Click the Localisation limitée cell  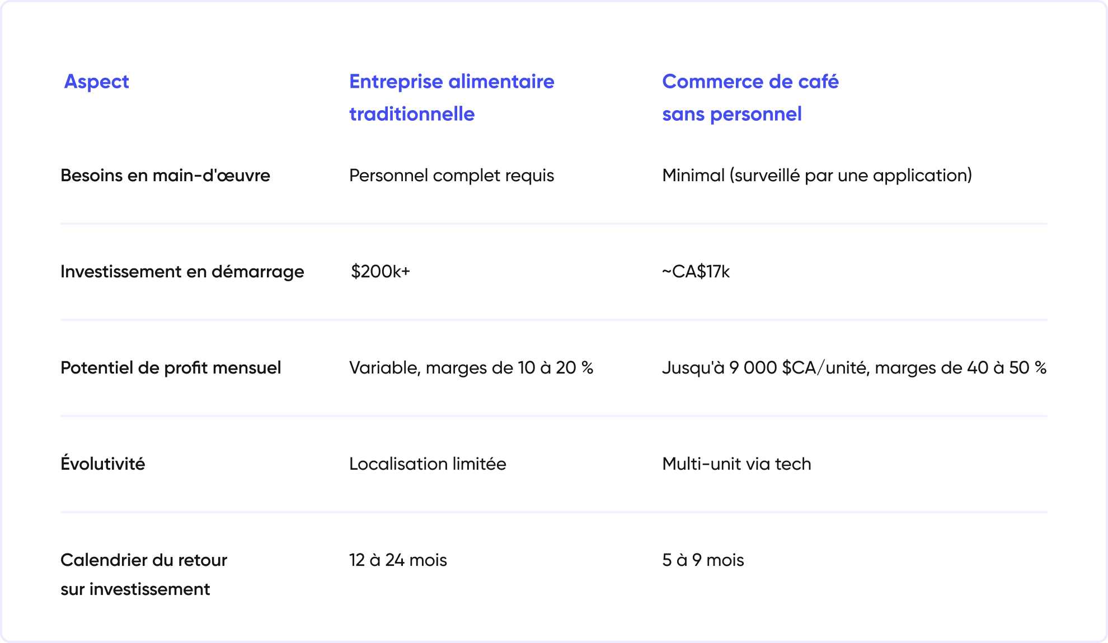coord(428,464)
